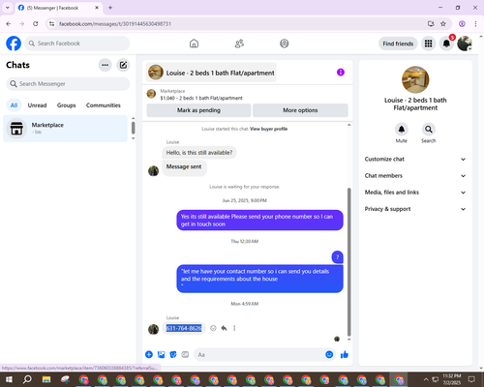Start a new message with compose icon
This screenshot has width=484, height=387.
point(123,65)
